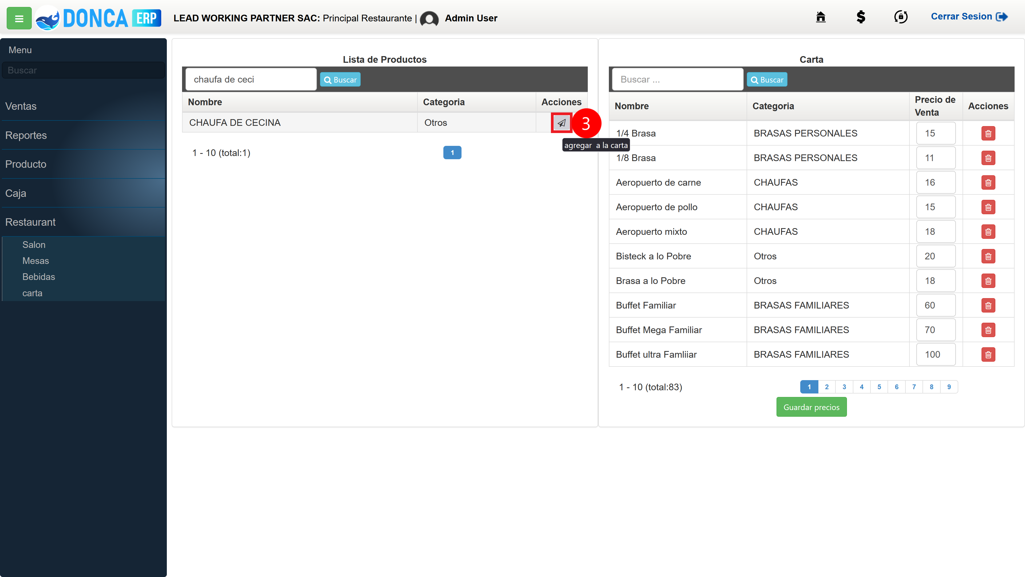Delete Buffet ultra Famliiar row
The image size is (1025, 577).
click(x=988, y=355)
